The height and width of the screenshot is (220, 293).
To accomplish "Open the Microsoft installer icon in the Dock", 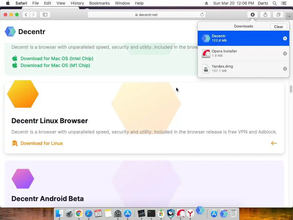I will [x=161, y=213].
